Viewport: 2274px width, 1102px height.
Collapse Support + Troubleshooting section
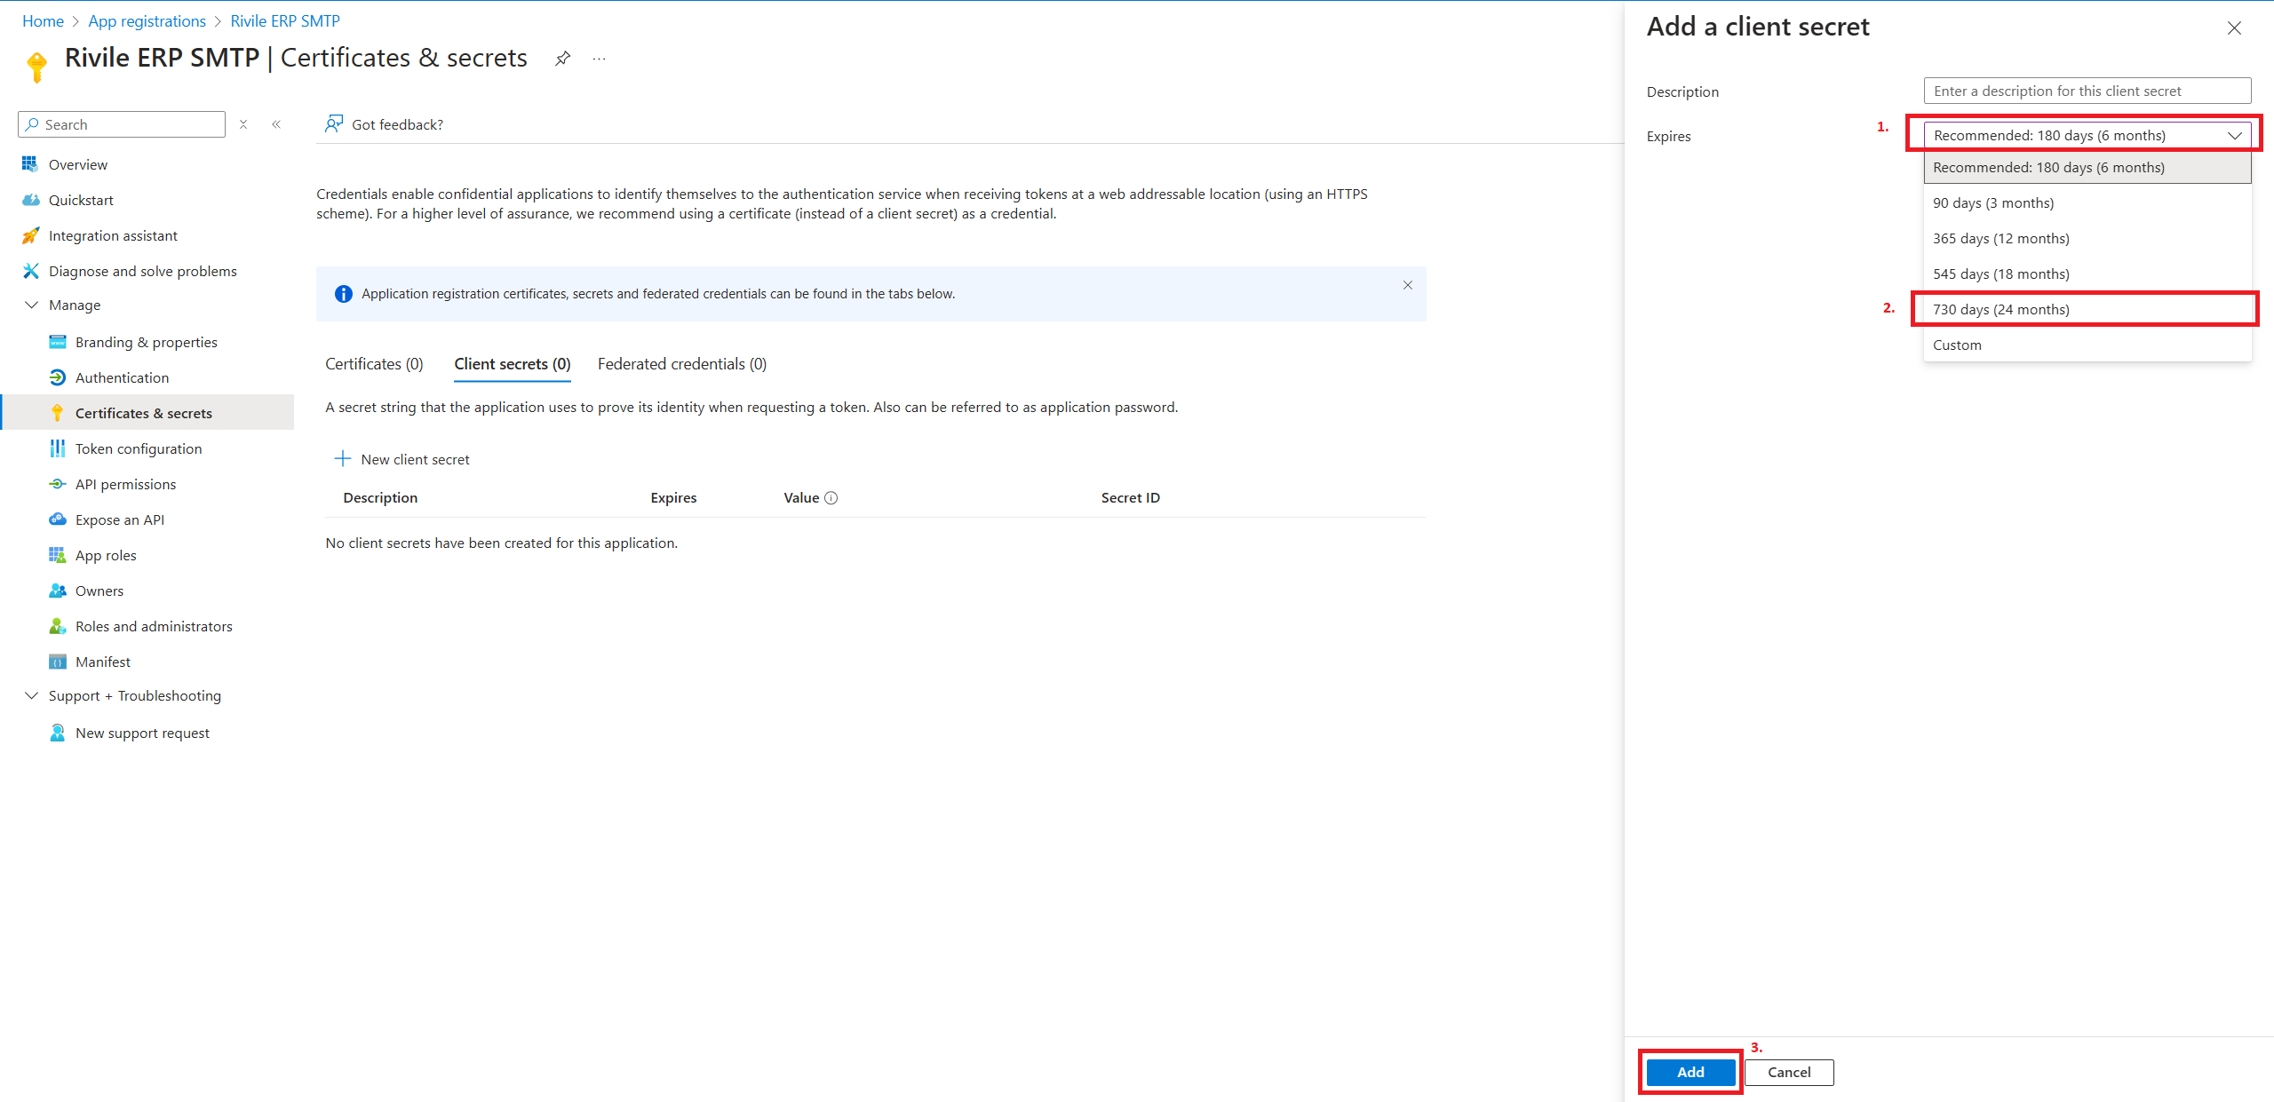pyautogui.click(x=32, y=695)
